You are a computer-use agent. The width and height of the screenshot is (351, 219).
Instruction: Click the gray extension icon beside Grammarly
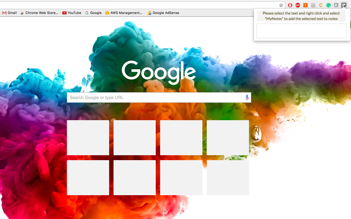336,5
